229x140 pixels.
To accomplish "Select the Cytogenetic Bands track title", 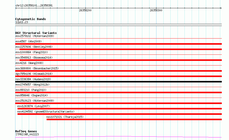I will (31, 19).
